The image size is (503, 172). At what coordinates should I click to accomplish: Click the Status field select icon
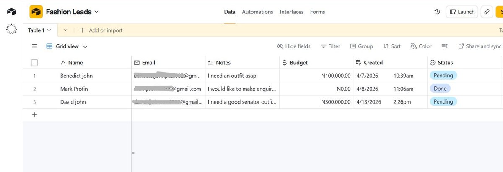click(432, 63)
